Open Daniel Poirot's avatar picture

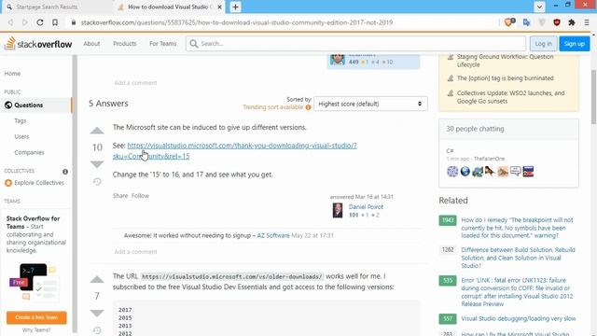pos(338,210)
